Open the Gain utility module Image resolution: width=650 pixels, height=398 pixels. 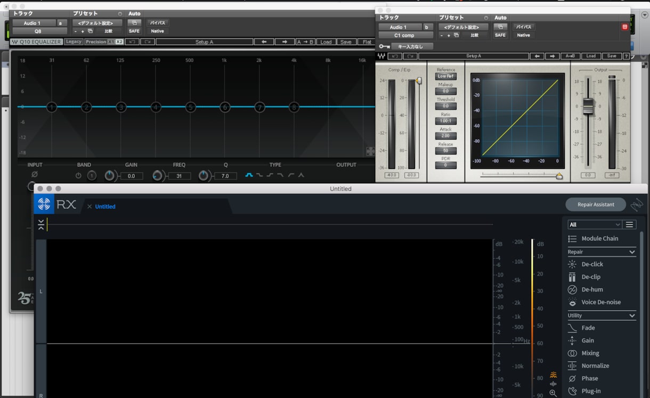tap(588, 340)
